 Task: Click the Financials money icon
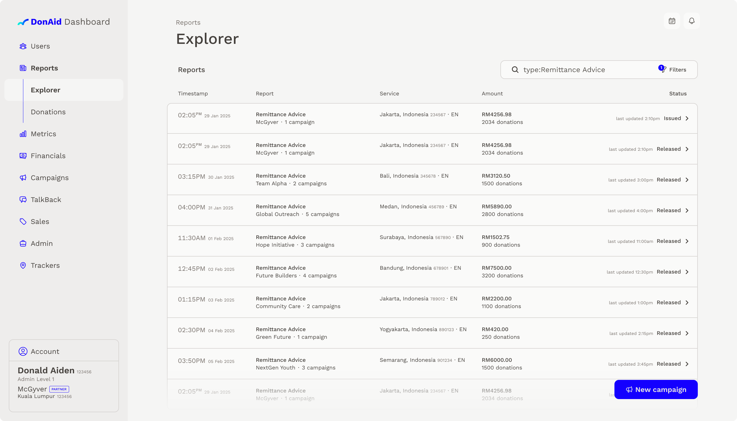pos(23,156)
